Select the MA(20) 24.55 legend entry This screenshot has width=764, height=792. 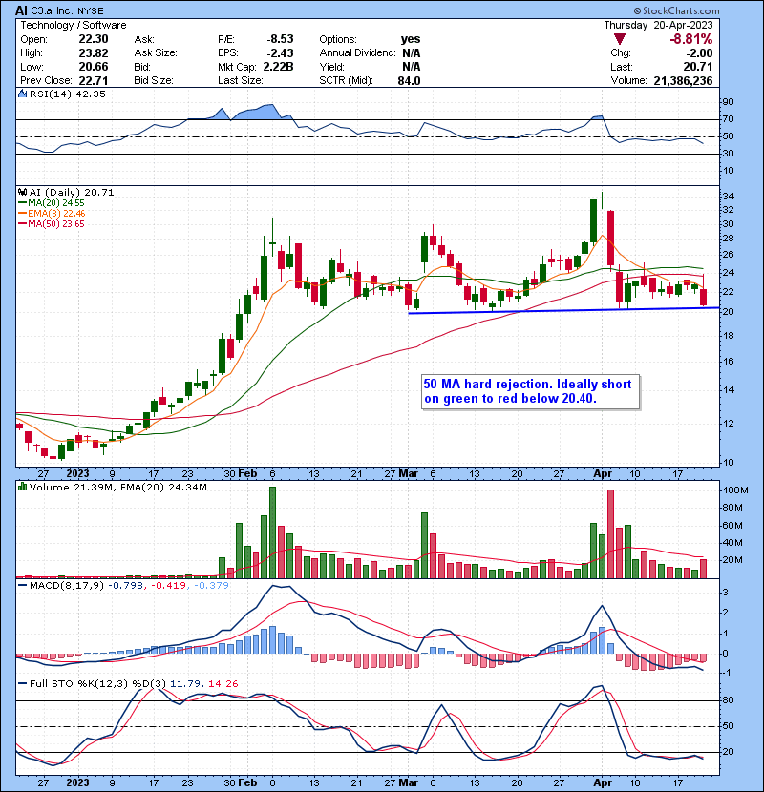click(x=52, y=203)
